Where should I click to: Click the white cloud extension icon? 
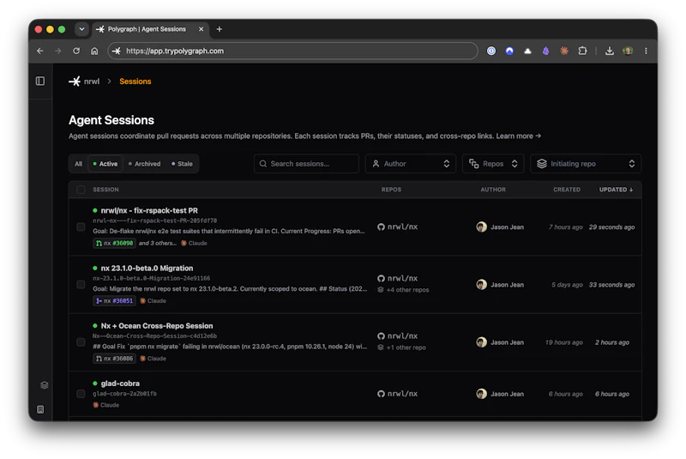(527, 51)
